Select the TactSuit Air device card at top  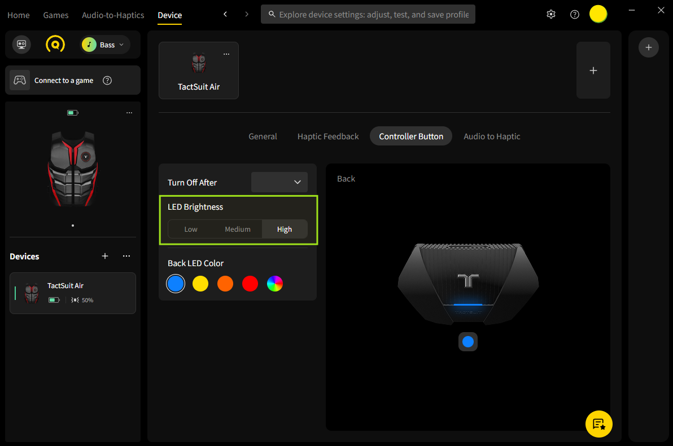199,70
